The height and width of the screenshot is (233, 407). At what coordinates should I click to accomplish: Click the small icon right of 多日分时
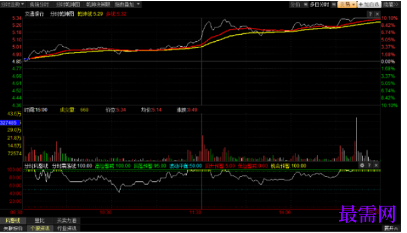pyautogui.click(x=333, y=4)
